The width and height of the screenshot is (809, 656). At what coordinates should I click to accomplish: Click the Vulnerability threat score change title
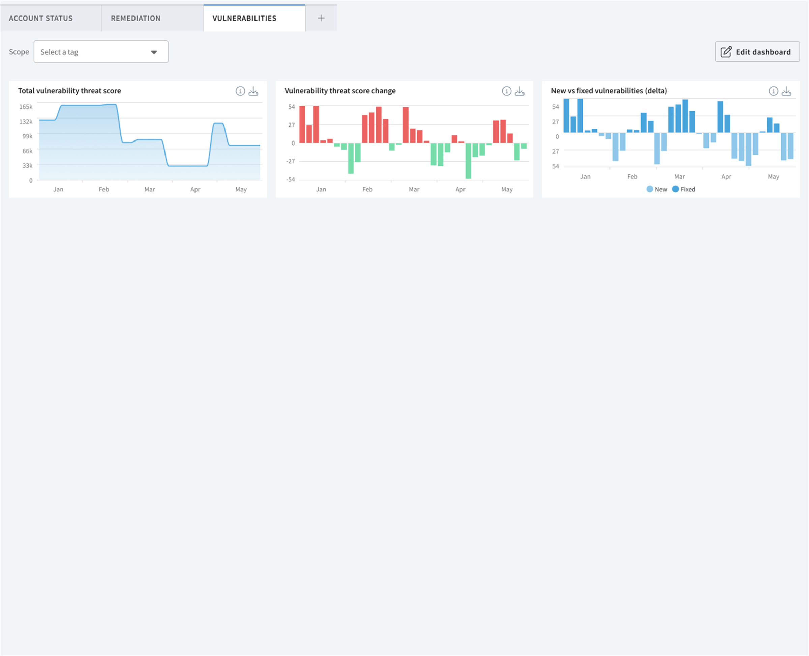340,91
